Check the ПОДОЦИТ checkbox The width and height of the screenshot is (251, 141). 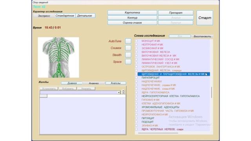pyautogui.click(x=136, y=122)
